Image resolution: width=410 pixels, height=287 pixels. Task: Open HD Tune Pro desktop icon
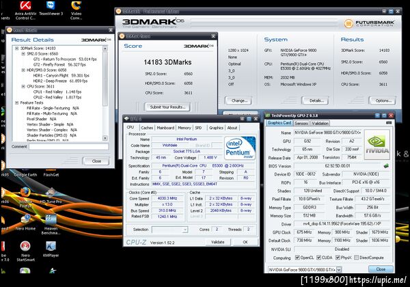point(51,196)
